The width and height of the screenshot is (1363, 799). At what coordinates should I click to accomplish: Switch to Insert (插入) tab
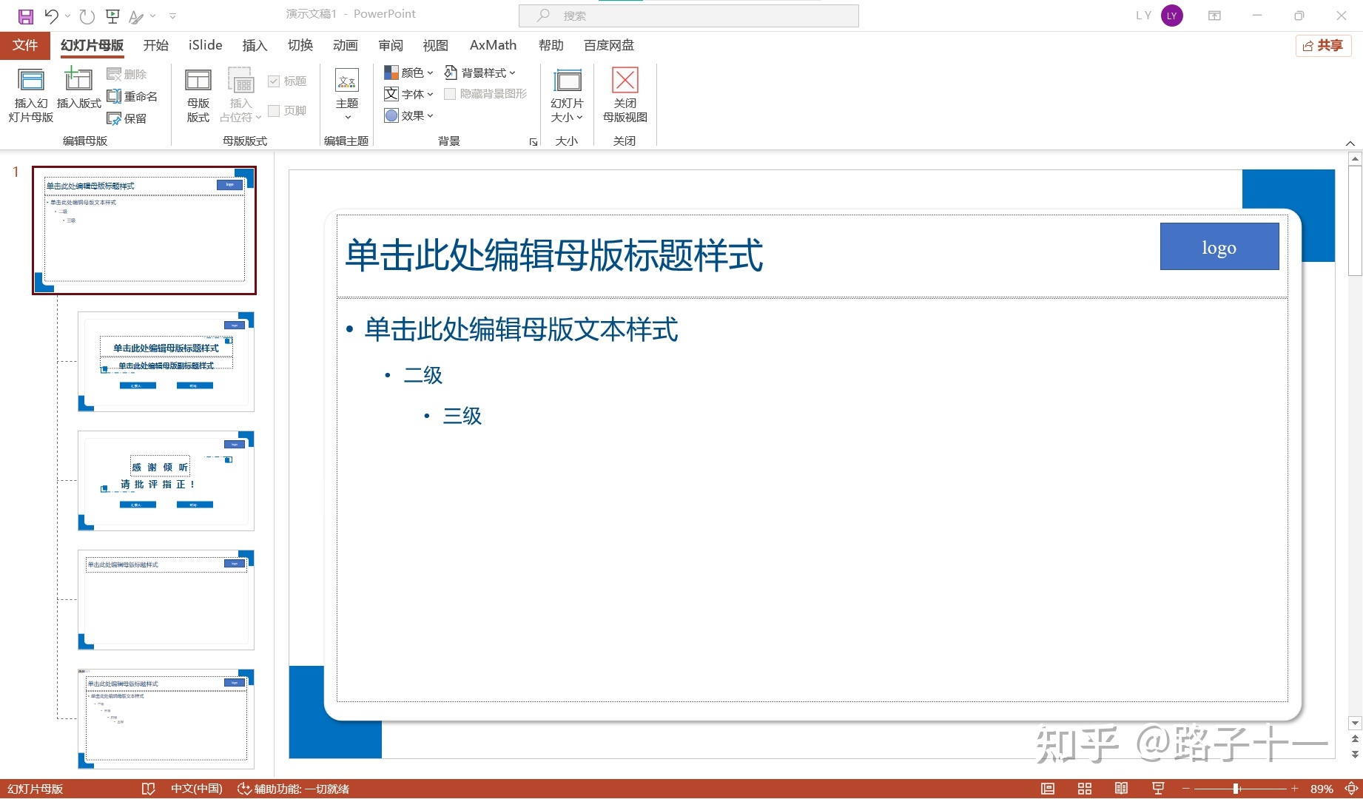(x=255, y=45)
